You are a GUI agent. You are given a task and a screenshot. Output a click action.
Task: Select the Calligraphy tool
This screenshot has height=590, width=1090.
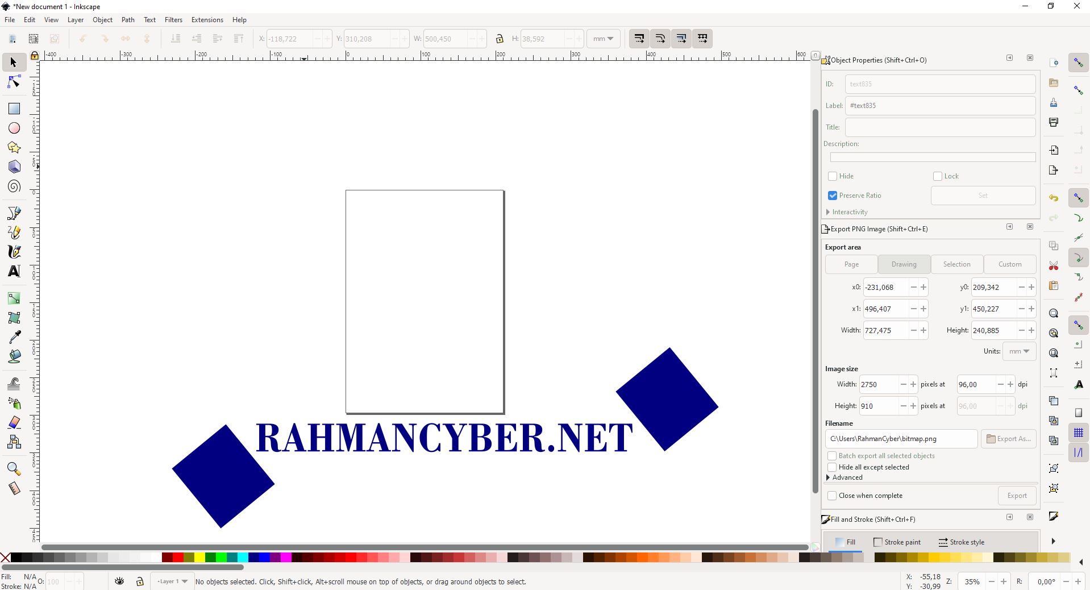click(14, 252)
